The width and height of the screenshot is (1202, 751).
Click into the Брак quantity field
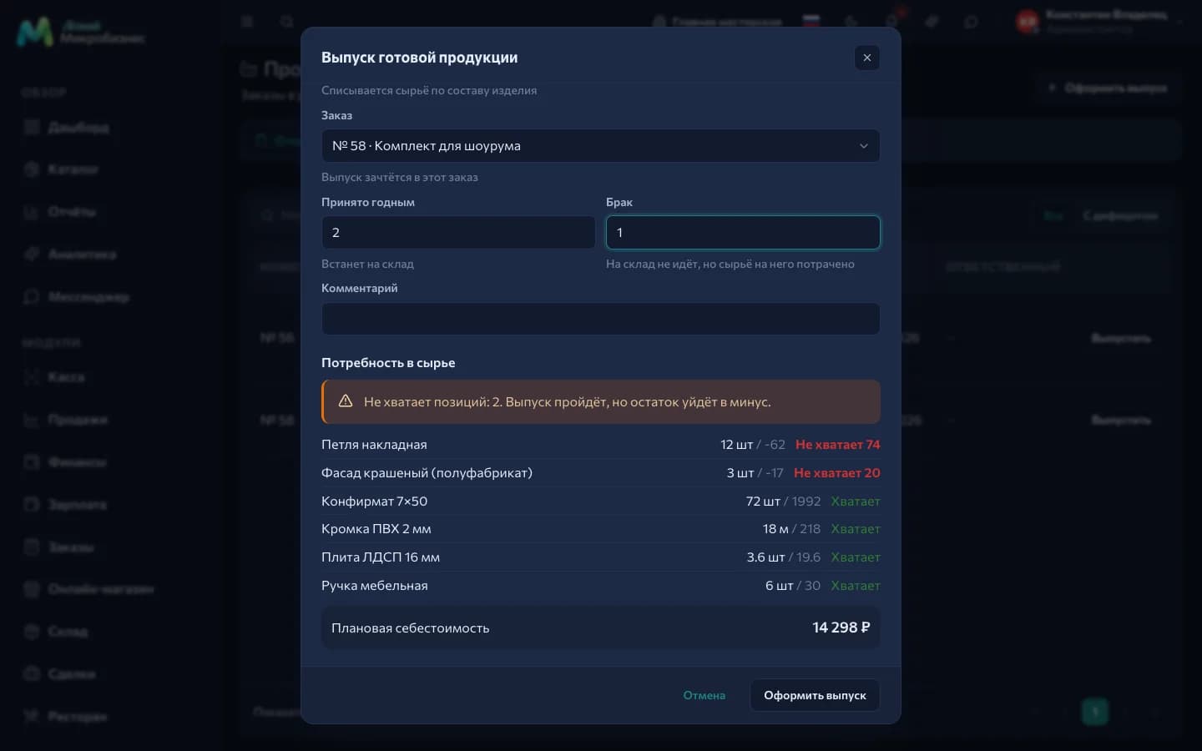743,233
